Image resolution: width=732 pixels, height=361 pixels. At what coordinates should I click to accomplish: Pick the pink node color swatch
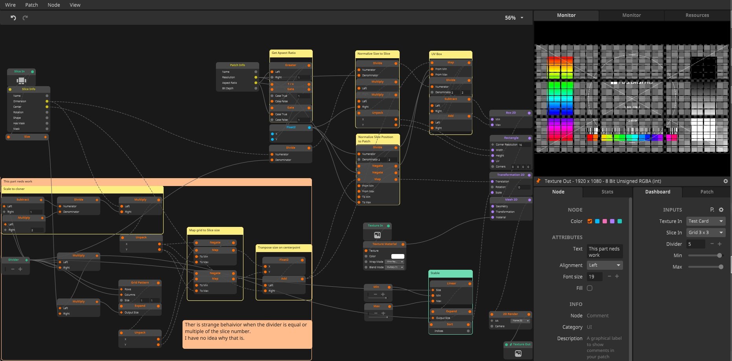click(x=605, y=221)
